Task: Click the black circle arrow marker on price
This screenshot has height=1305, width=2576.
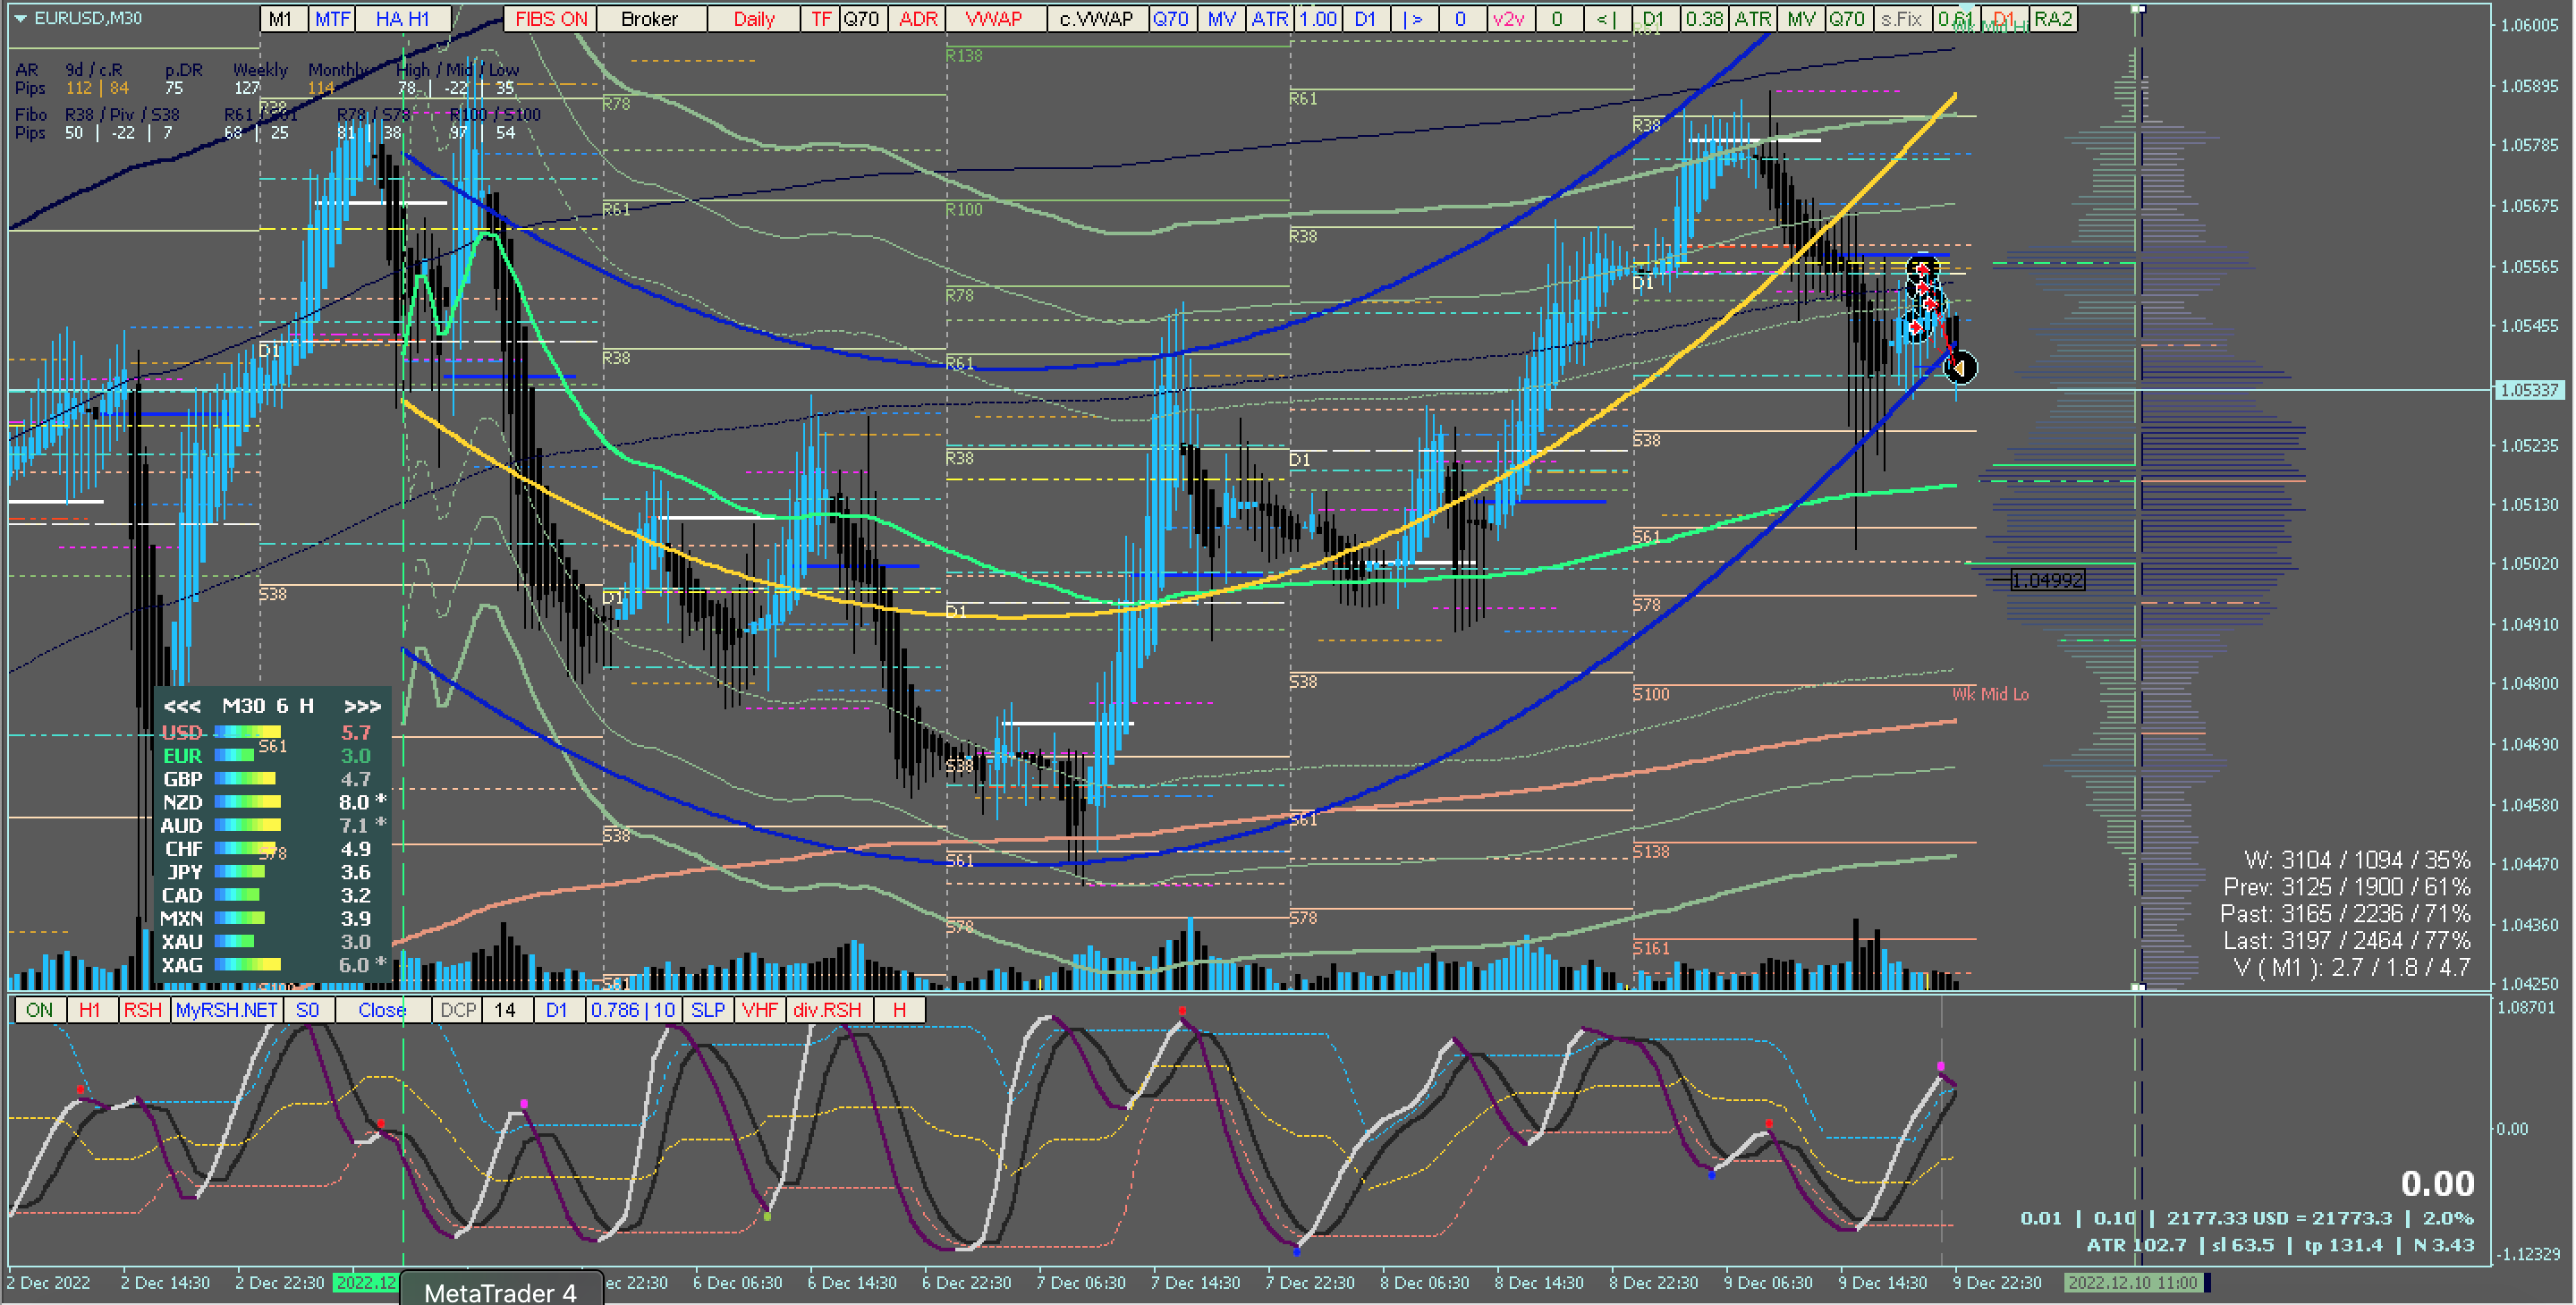Action: pos(1960,368)
